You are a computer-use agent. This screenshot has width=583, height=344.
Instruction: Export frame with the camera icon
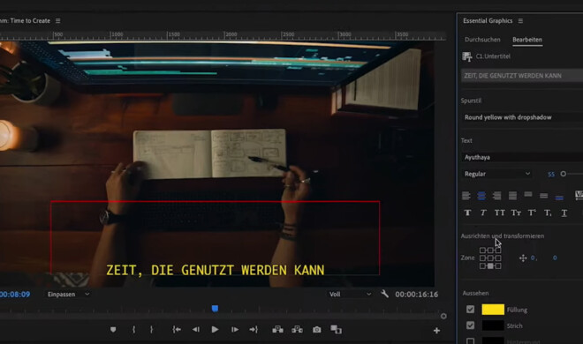[x=317, y=330]
